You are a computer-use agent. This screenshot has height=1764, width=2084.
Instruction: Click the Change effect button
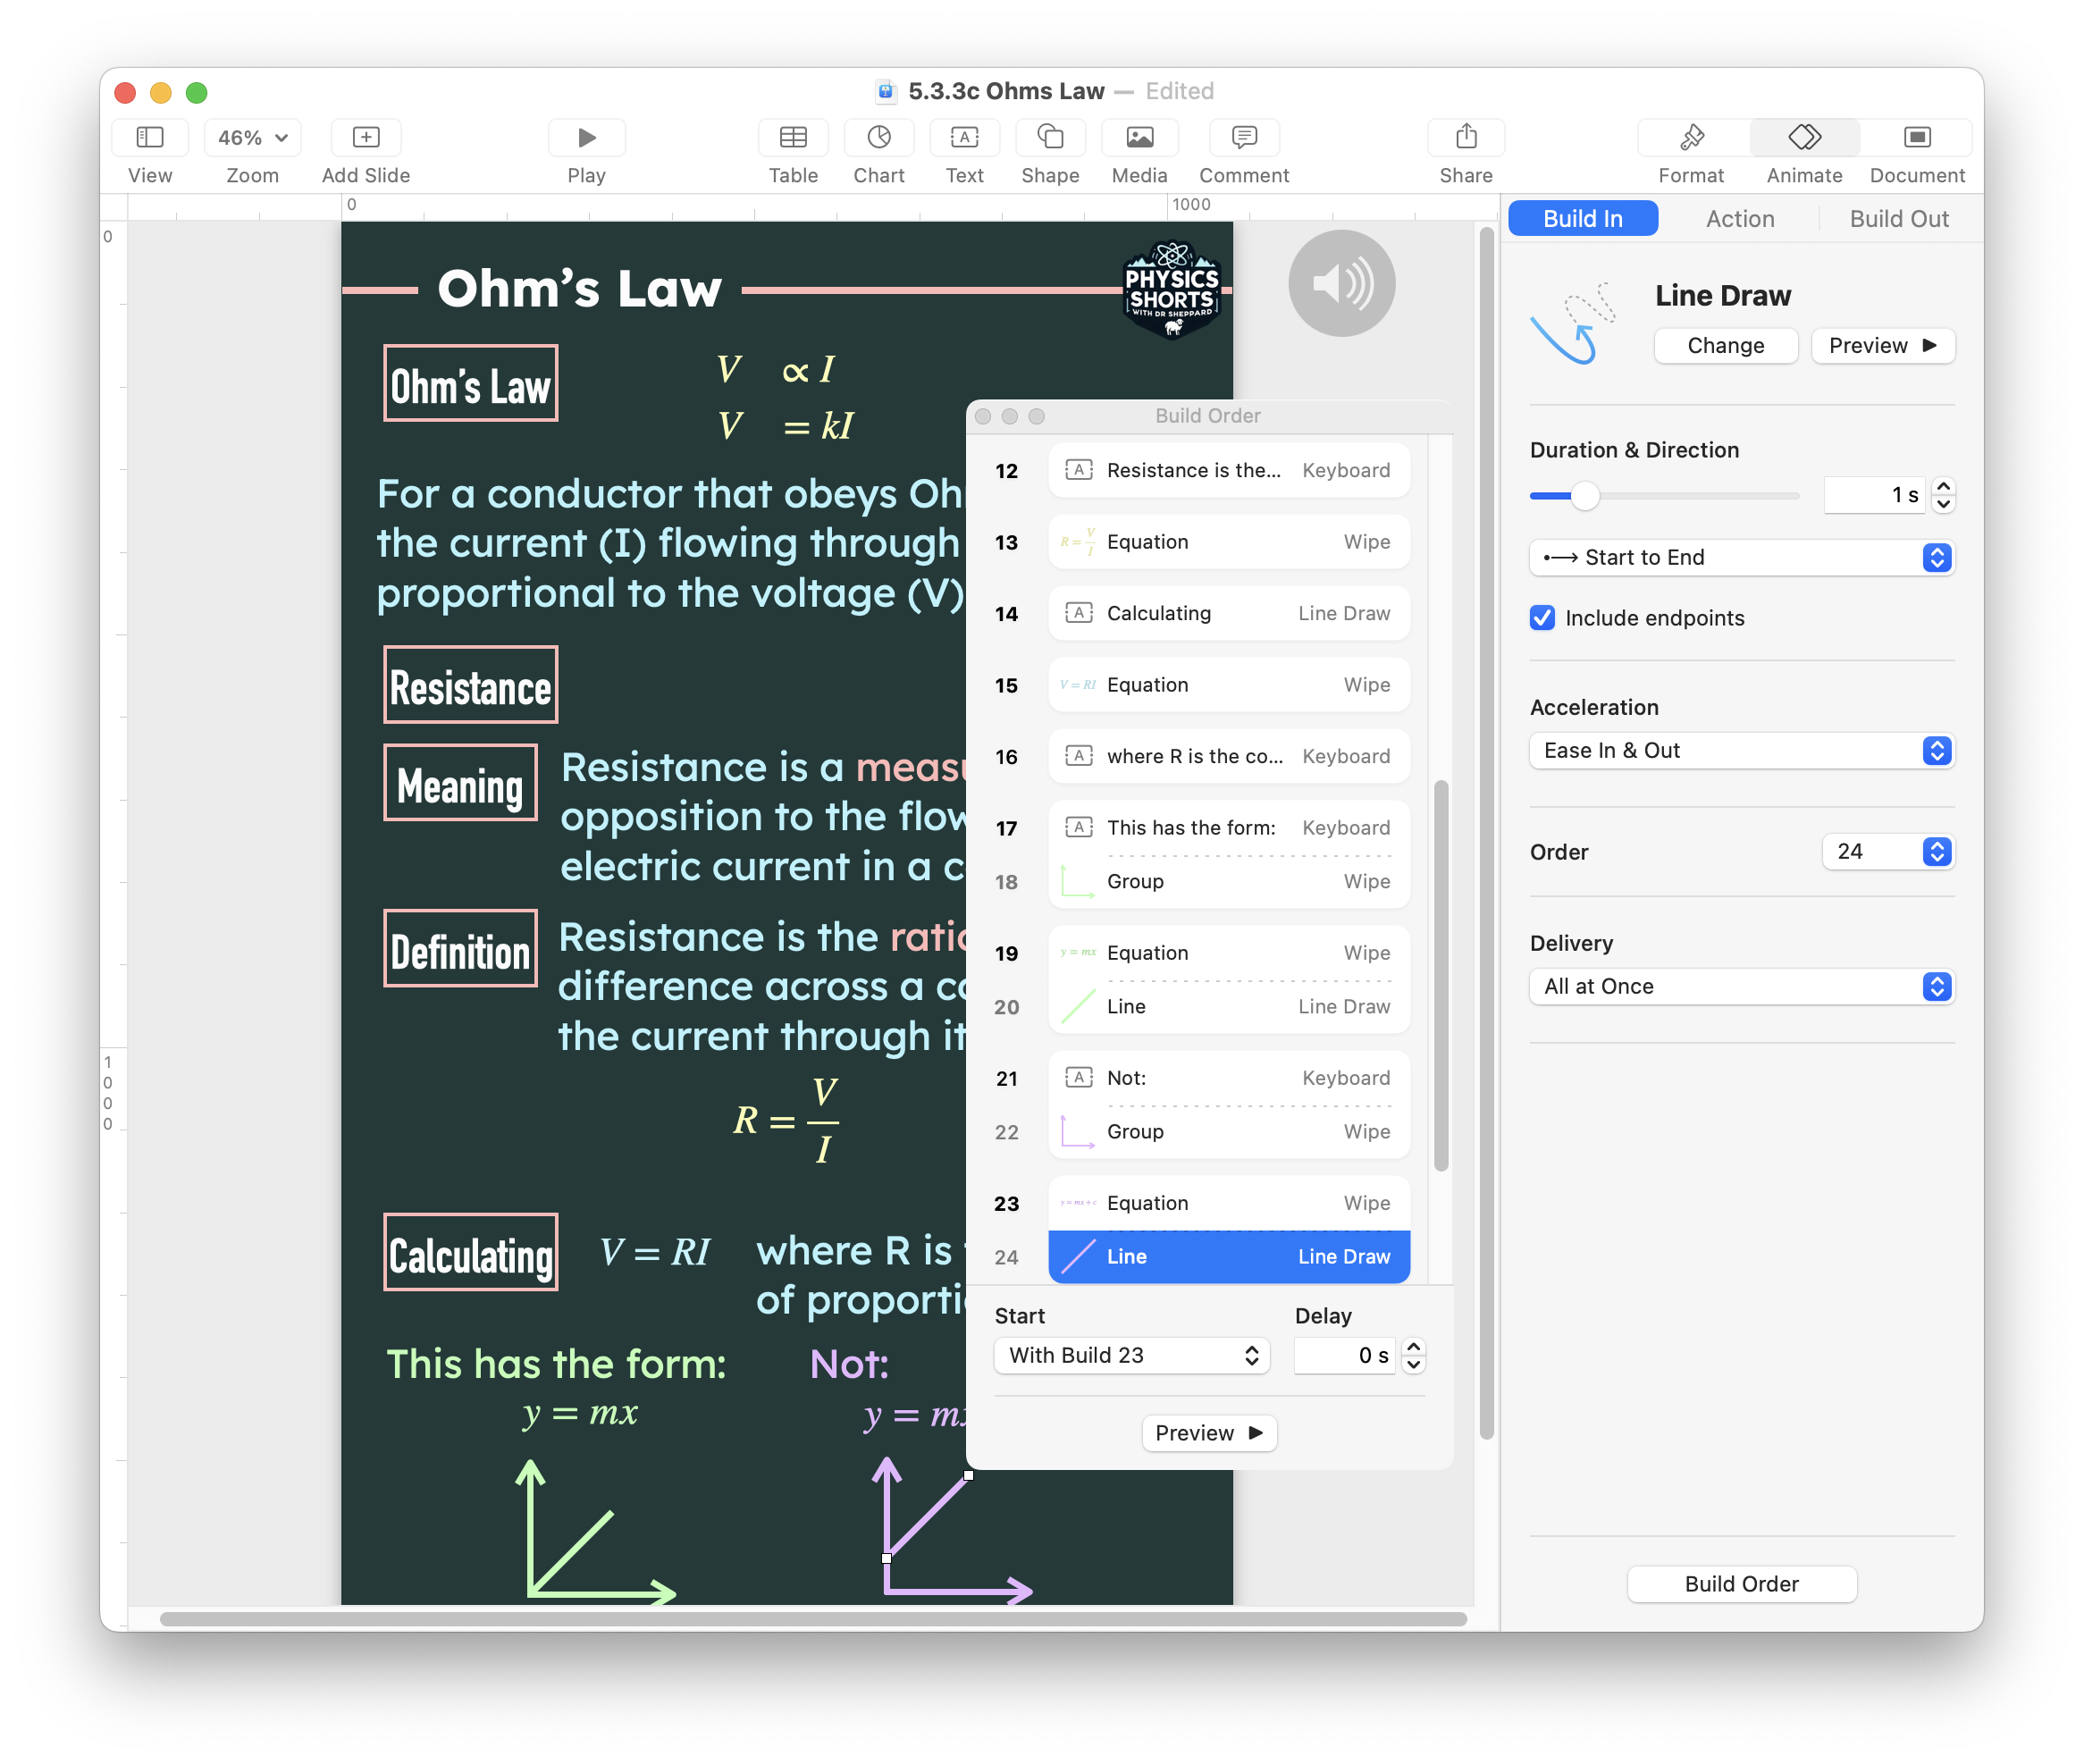(x=1725, y=346)
